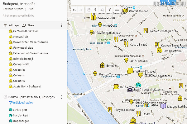Viewport: 187px width, 124px height.
Task: Select the Add directions tool
Action: click(109, 10)
